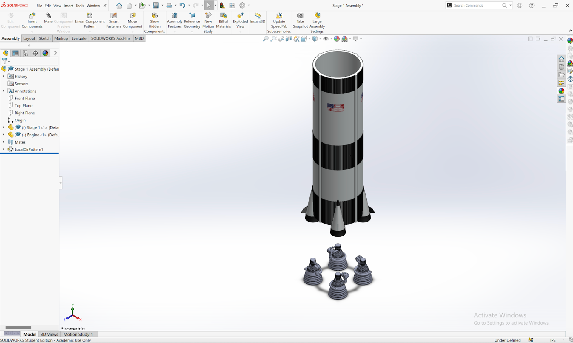Take Snapshot of the assembly
The height and width of the screenshot is (343, 573).
pyautogui.click(x=300, y=20)
